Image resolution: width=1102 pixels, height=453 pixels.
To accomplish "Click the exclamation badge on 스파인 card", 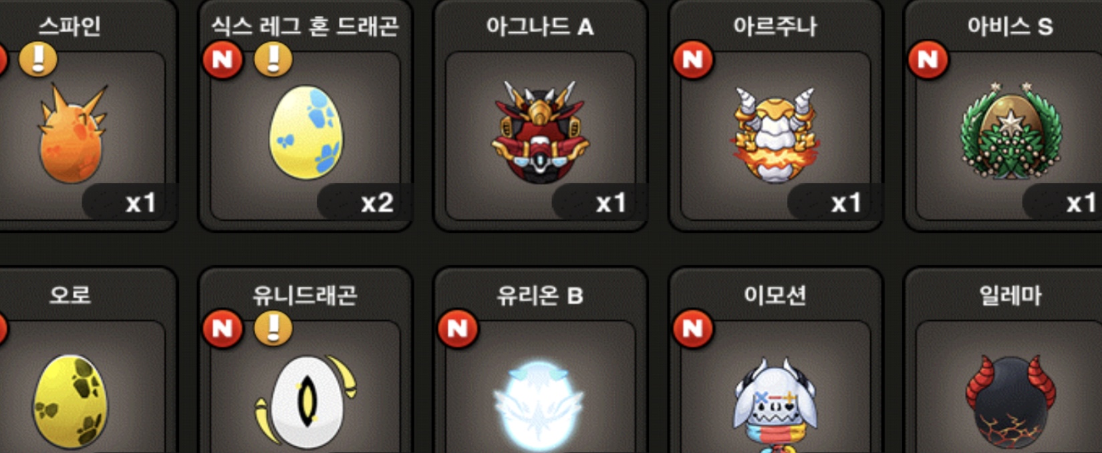I will 38,59.
